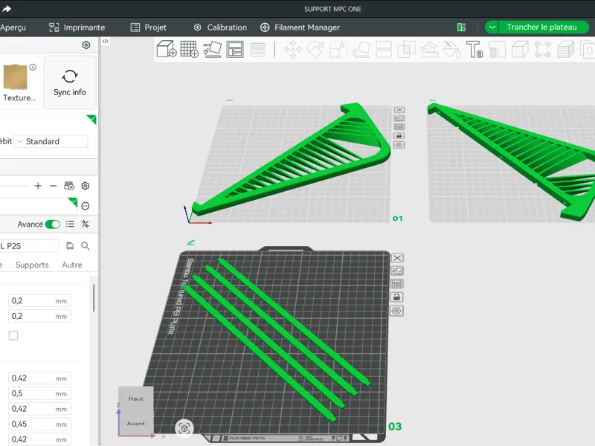Click the Auto orient toolbar icon

pos(212,49)
